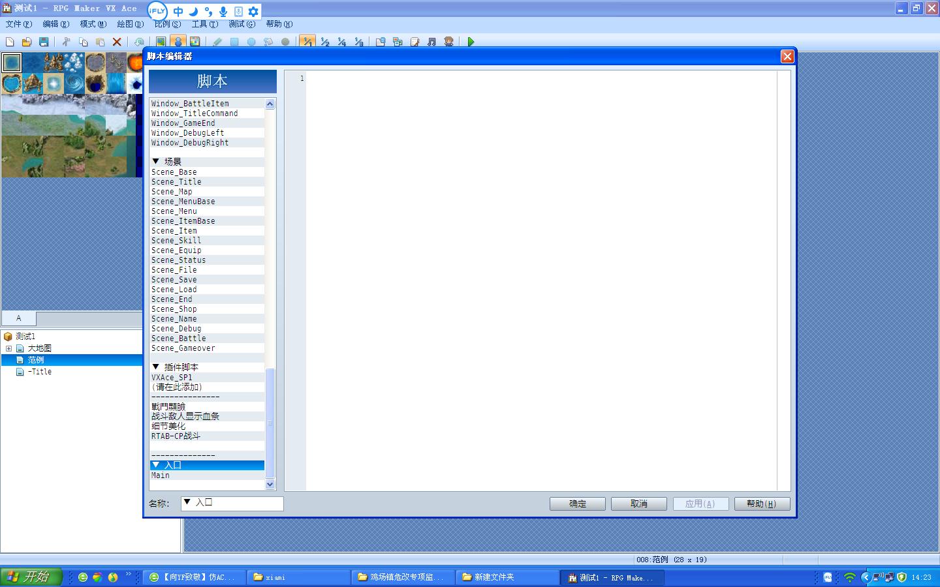940x587 pixels.
Task: Start Playtest with the green arrow
Action: (471, 42)
